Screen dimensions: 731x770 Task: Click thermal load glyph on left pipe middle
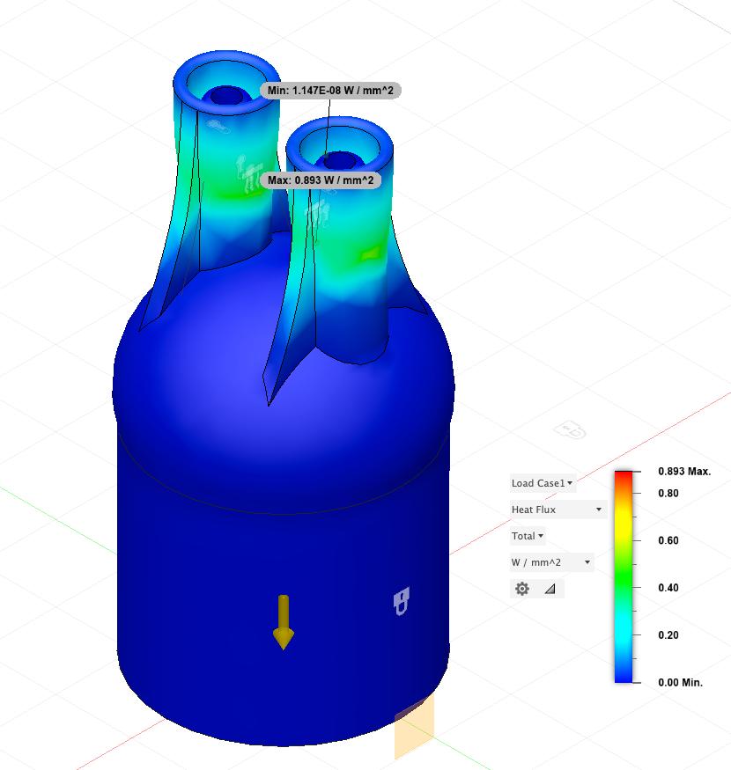click(x=245, y=170)
